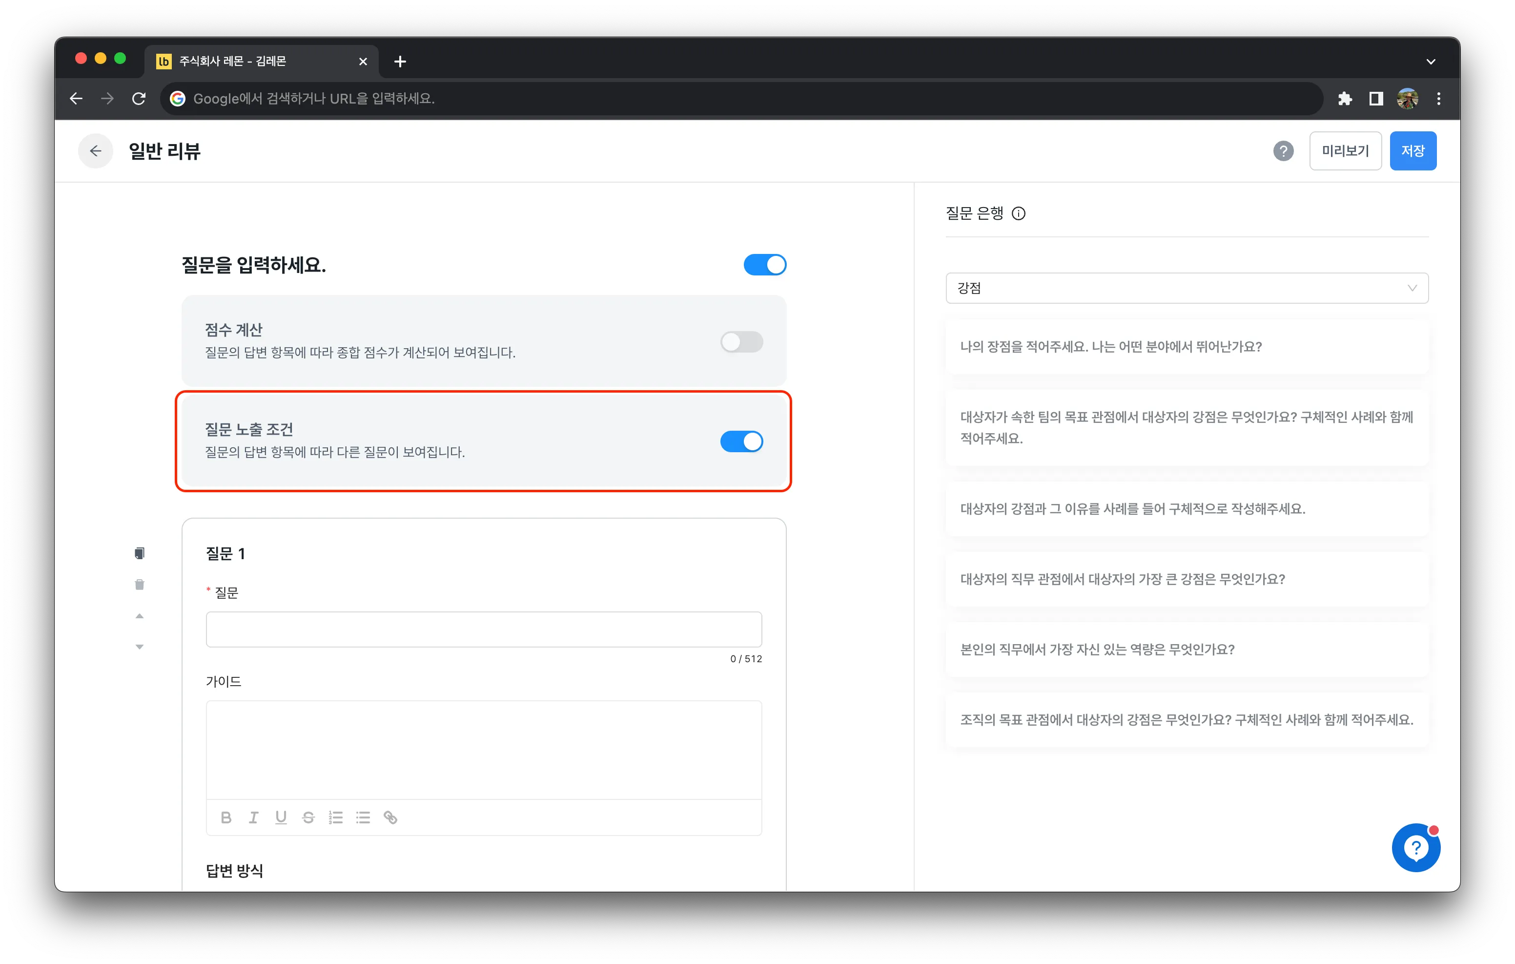Open the Chrome three-dot menu
Viewport: 1515px width, 964px height.
click(1439, 98)
